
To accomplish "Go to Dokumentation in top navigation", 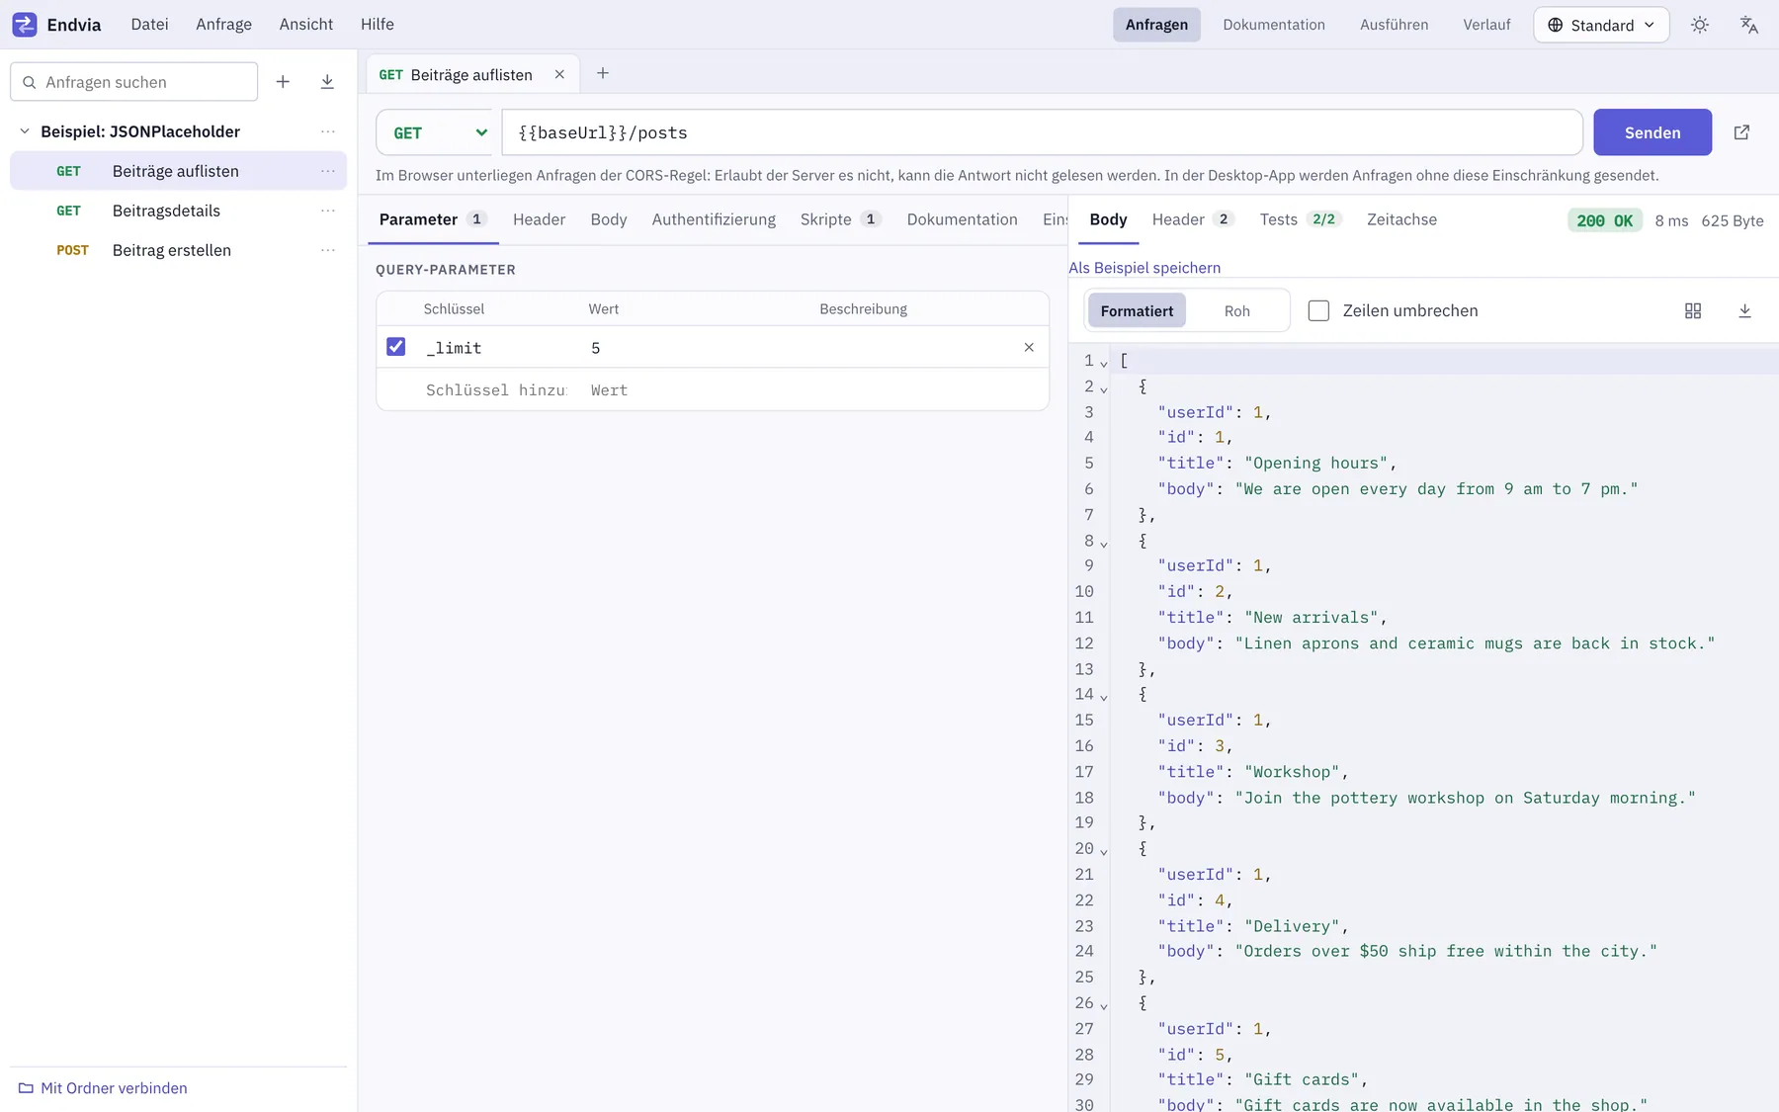I will pyautogui.click(x=1273, y=25).
